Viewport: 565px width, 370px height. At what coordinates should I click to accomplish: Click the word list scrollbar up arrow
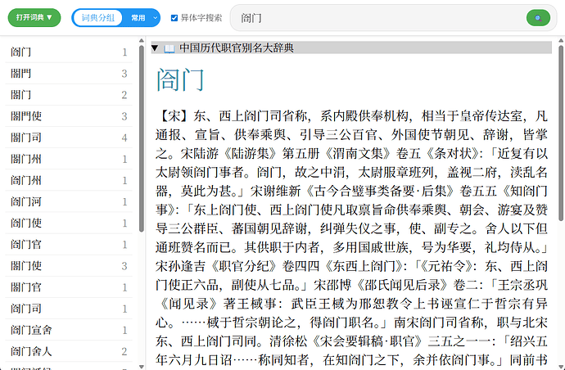click(141, 40)
